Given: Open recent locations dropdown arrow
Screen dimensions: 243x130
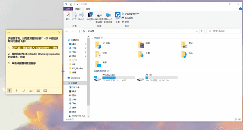Looking at the screenshot, I should [76, 31].
